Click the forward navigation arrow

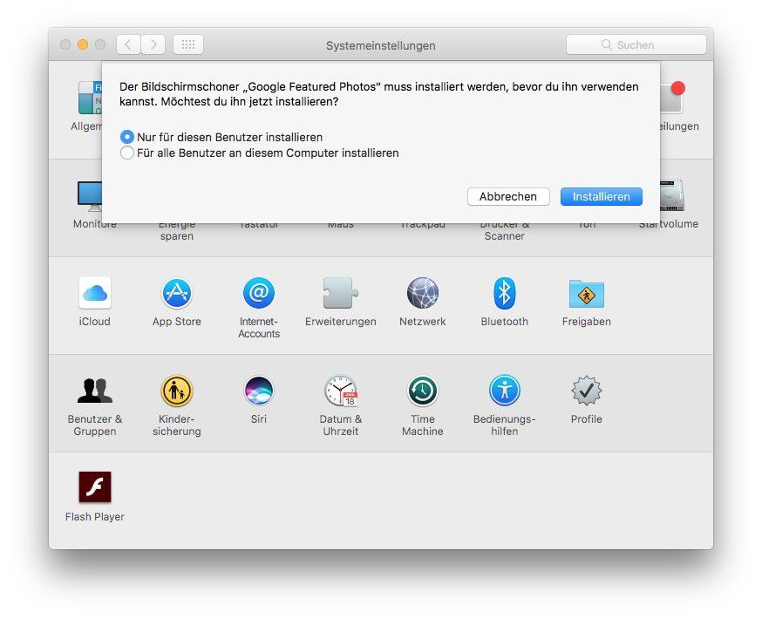click(x=153, y=44)
